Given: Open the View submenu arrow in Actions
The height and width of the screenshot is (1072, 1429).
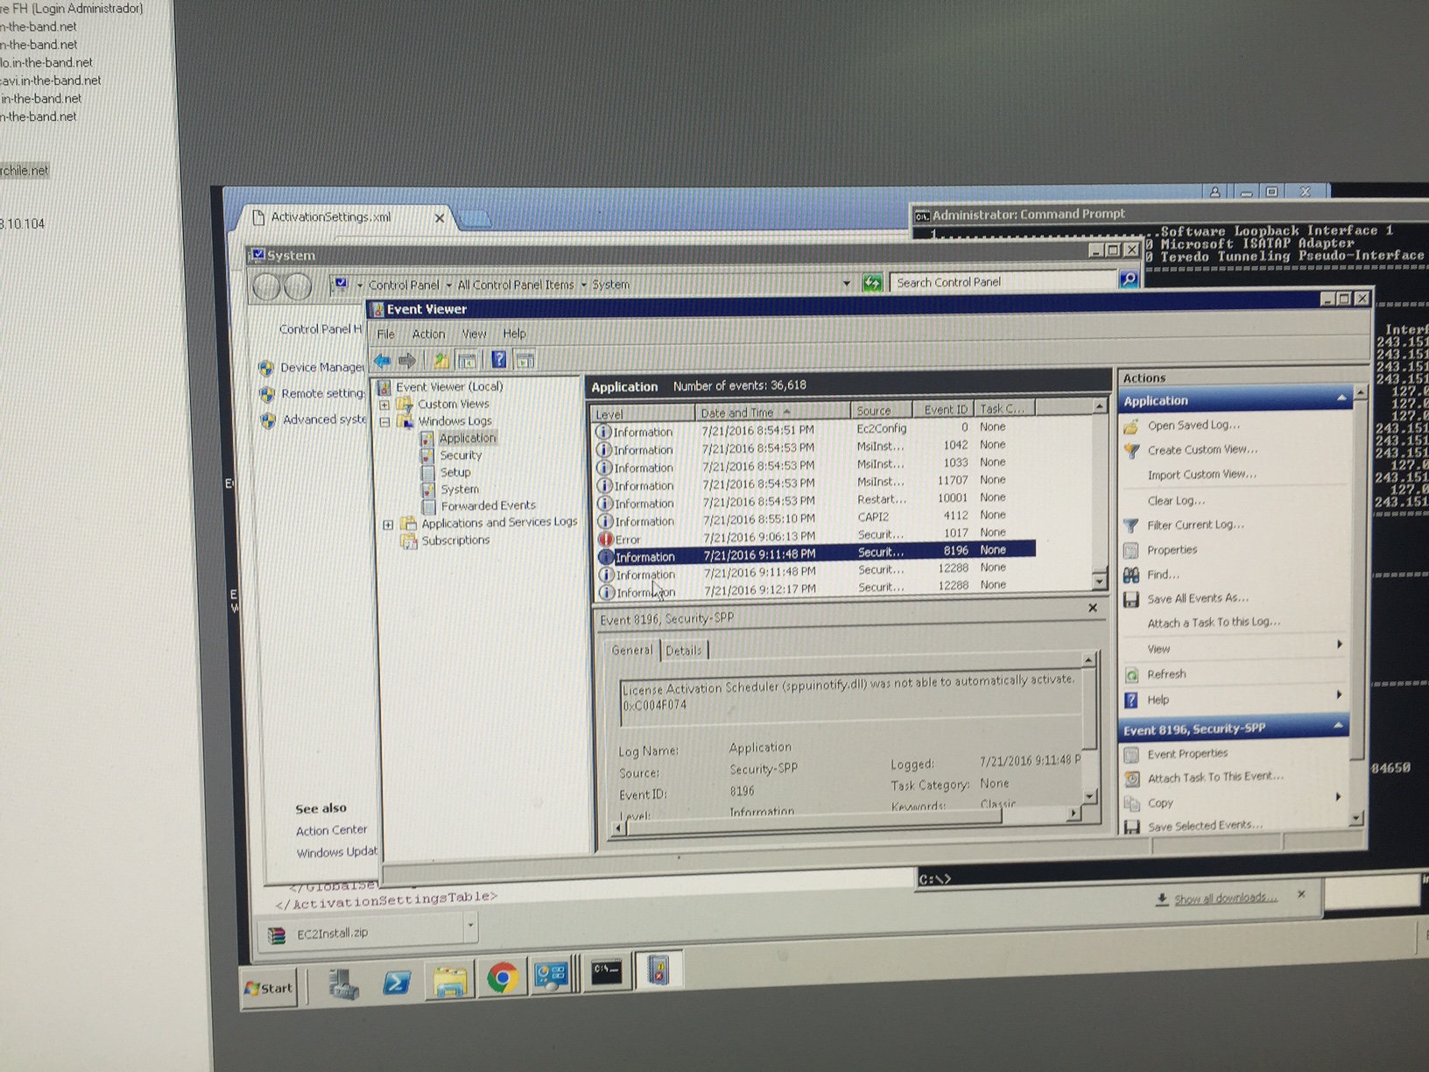Looking at the screenshot, I should coord(1340,645).
